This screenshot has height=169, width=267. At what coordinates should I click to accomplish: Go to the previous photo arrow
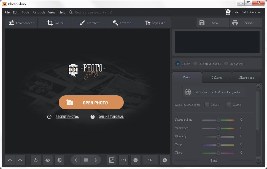coord(76,160)
